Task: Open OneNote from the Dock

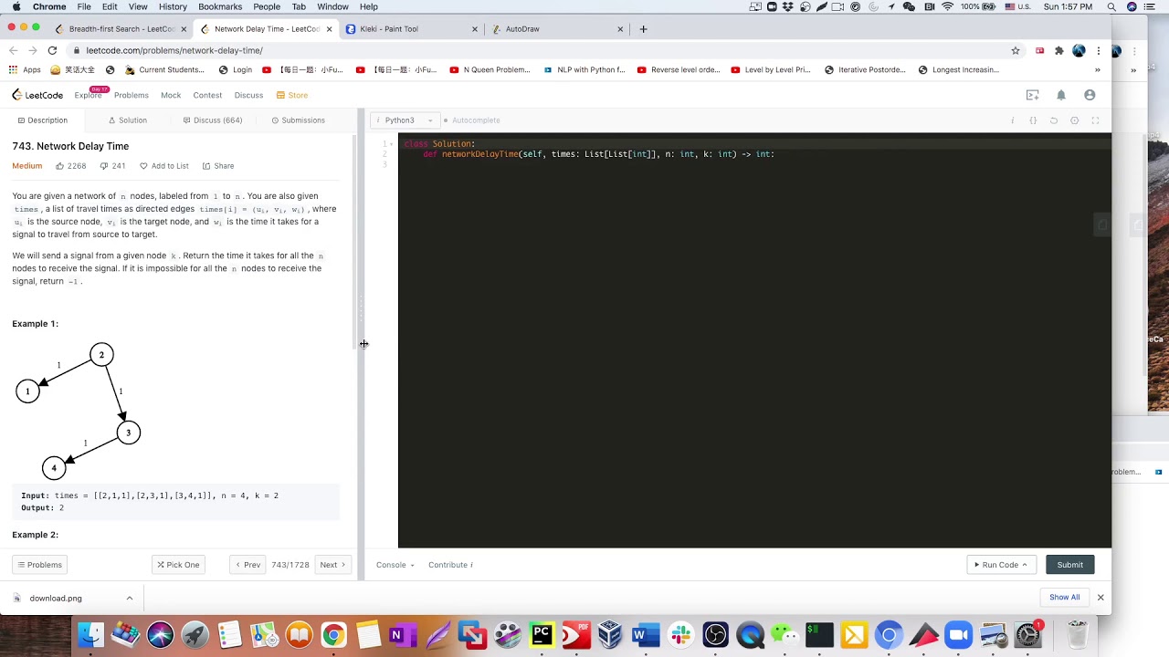Action: tap(403, 633)
